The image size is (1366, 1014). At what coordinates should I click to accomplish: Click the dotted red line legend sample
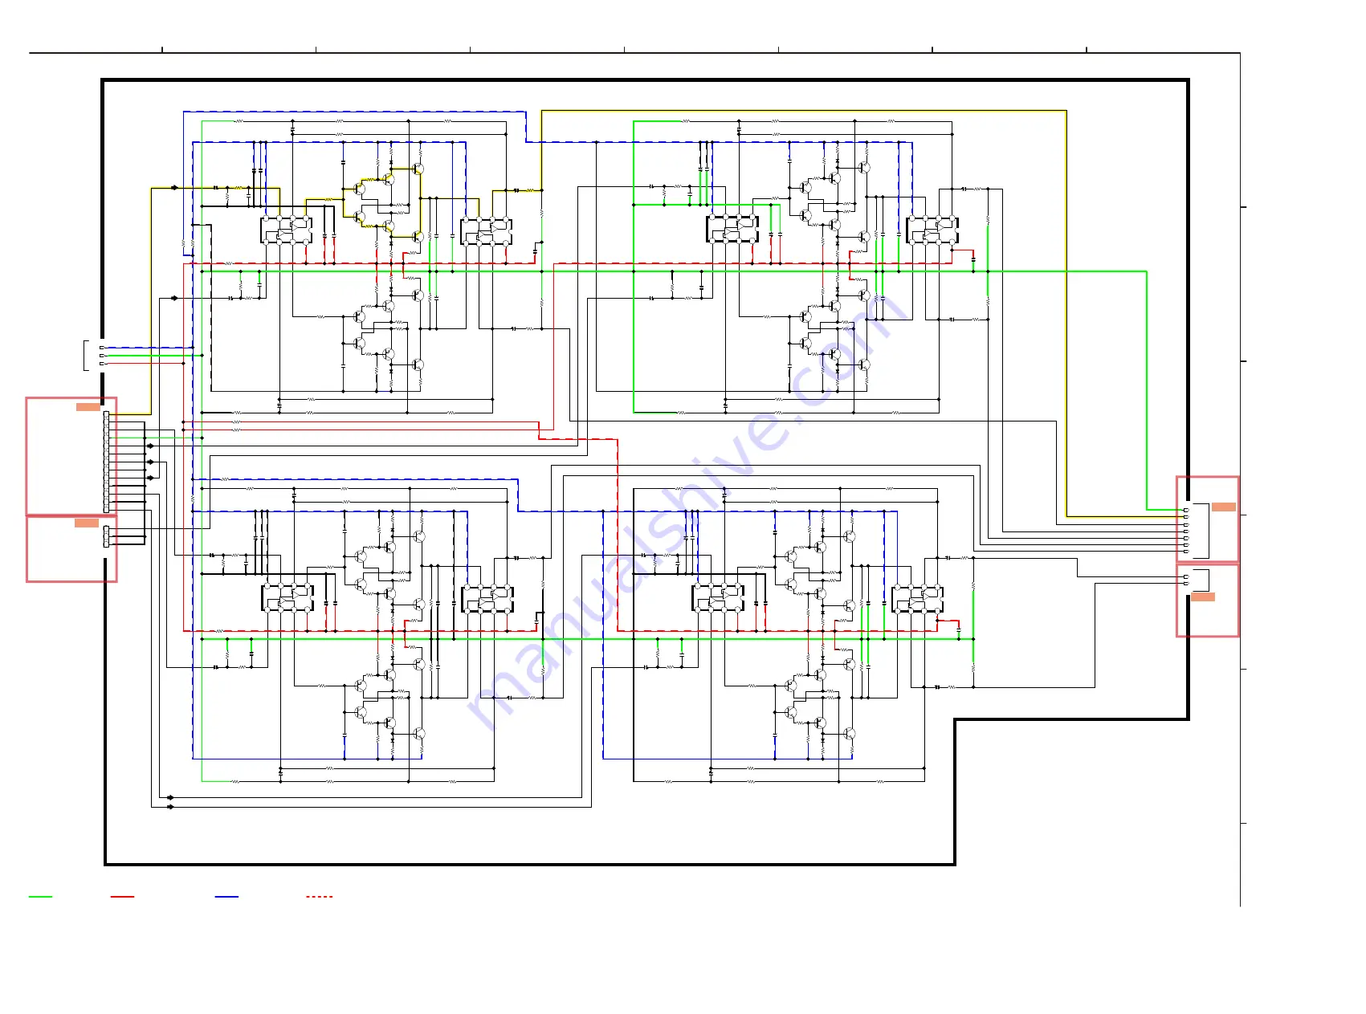coord(319,896)
